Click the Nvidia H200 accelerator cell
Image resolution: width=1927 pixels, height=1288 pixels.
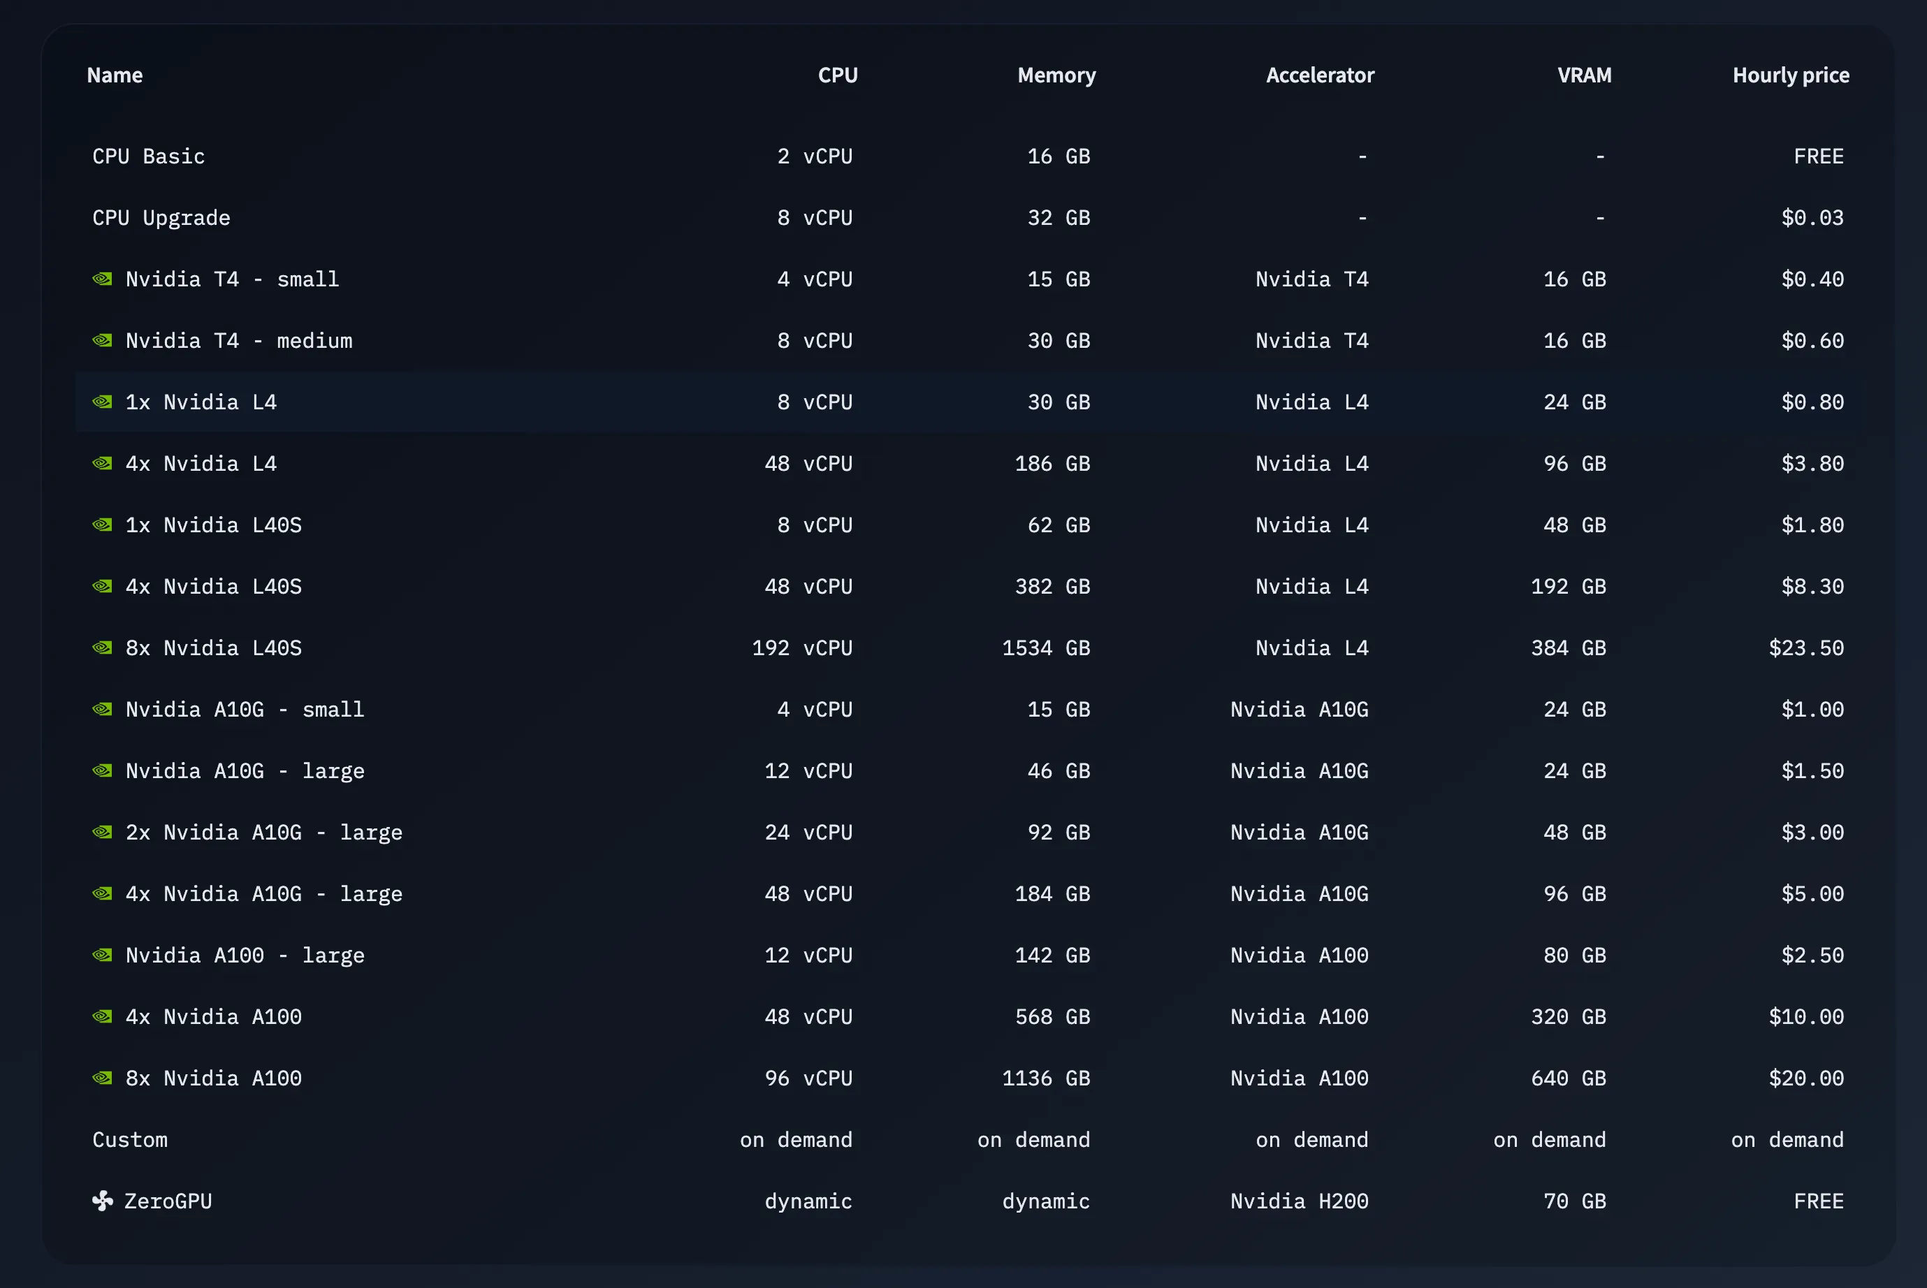tap(1299, 1201)
